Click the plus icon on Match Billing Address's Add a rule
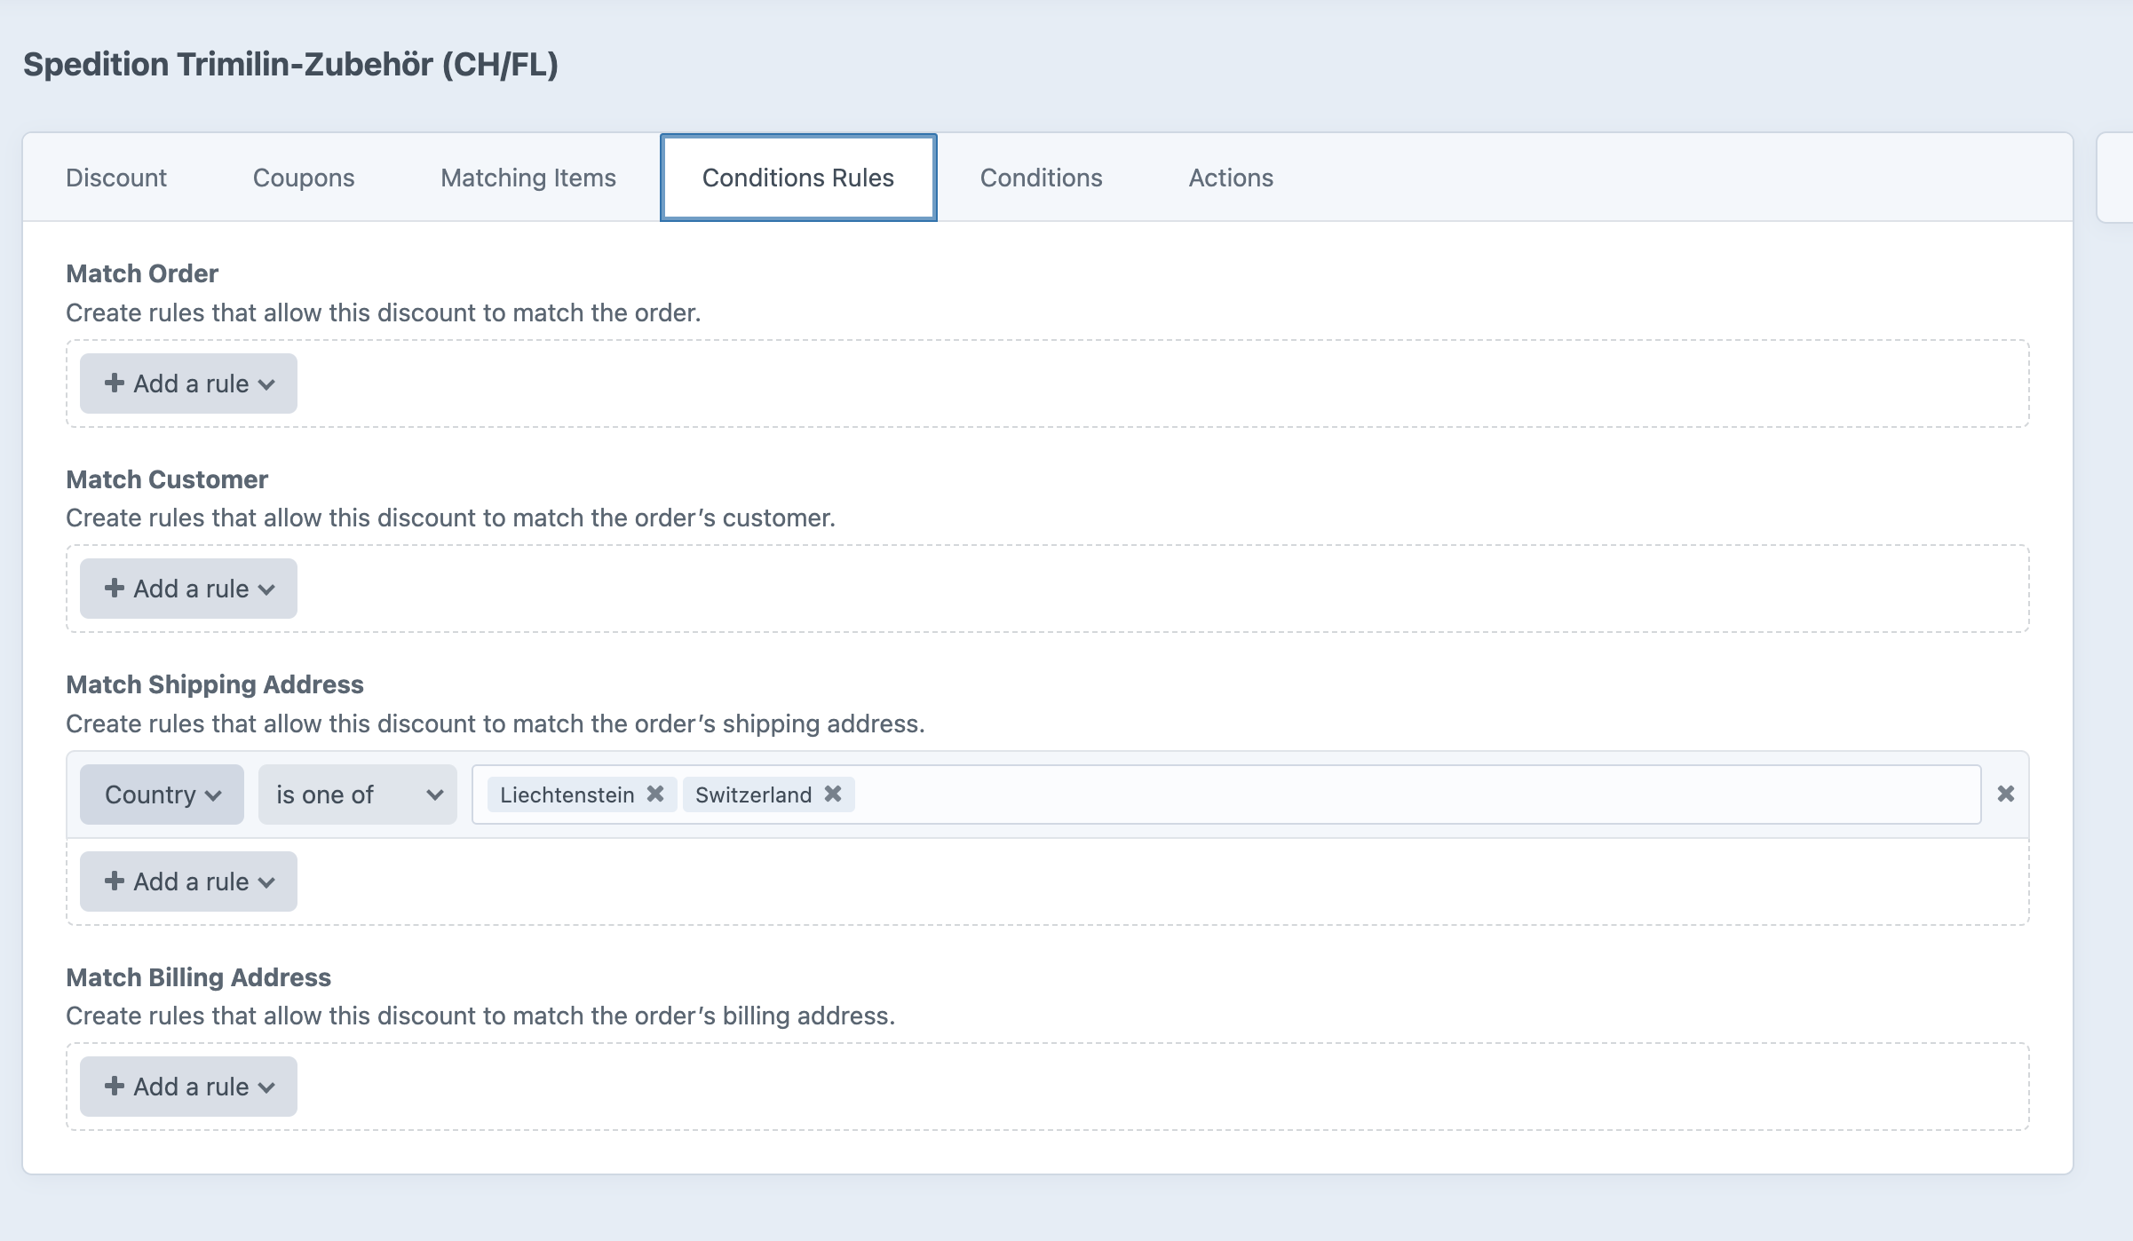This screenshot has width=2133, height=1241. (x=115, y=1086)
